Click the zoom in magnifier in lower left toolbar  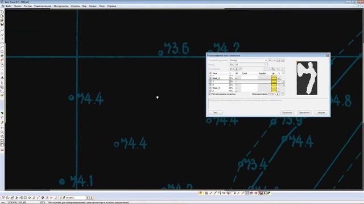(2, 132)
